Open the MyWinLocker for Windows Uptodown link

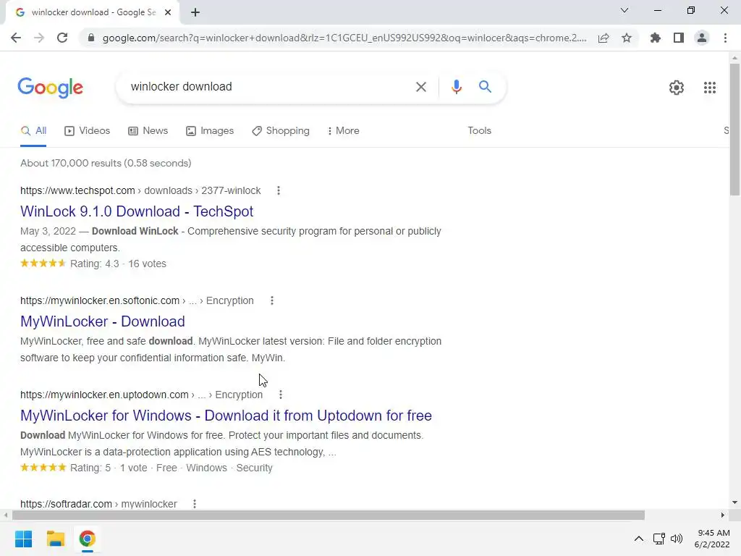[x=226, y=416]
